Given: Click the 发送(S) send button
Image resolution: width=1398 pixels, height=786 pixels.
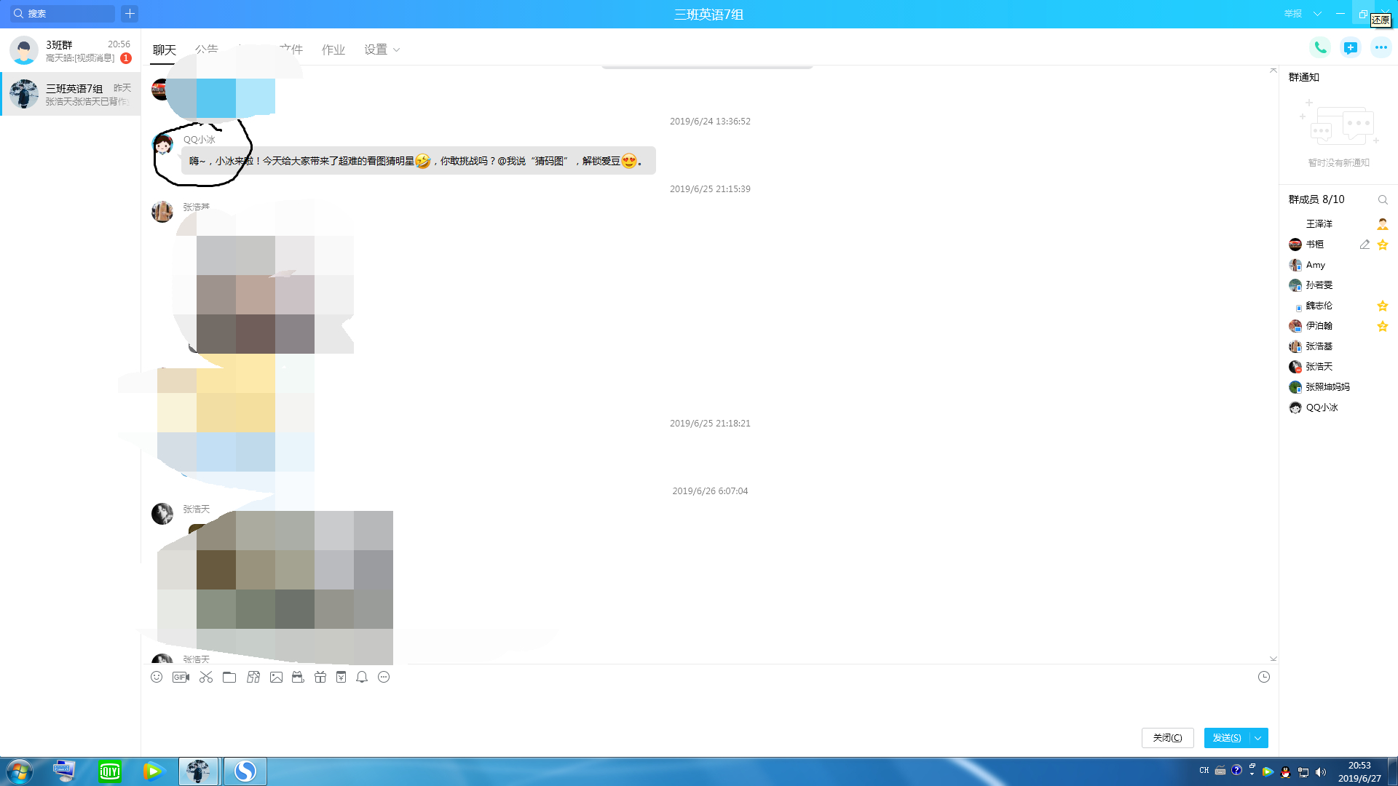Looking at the screenshot, I should coord(1227,738).
